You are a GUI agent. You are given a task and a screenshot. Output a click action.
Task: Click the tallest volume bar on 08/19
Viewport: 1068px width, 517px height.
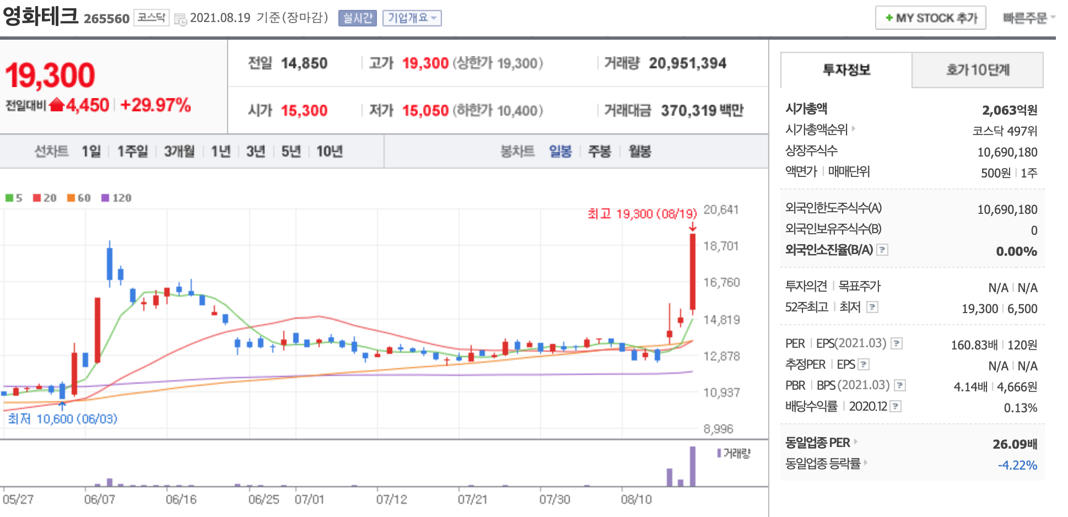(x=693, y=466)
